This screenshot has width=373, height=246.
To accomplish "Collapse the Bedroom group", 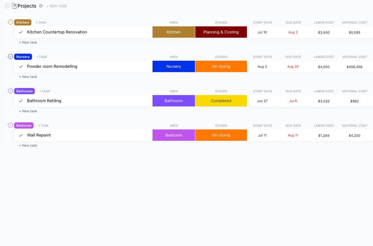I will 10,125.
